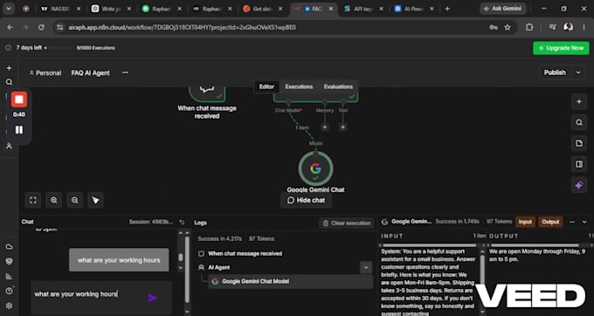Select the 'what are your working hours' chat bubble
594x316 pixels.
(x=119, y=260)
